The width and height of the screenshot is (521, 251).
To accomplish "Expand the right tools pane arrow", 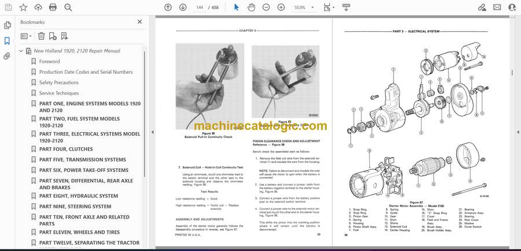I will pos(518,132).
